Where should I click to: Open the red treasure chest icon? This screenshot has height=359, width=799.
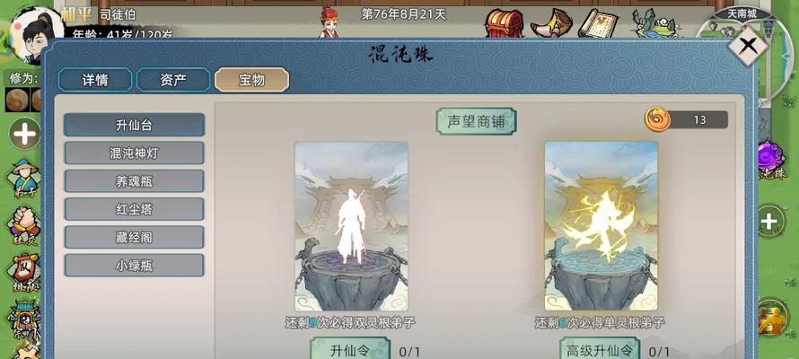coord(505,23)
